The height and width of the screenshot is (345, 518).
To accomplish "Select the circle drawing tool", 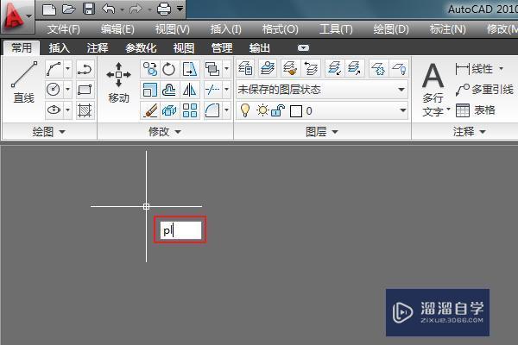I will [54, 90].
